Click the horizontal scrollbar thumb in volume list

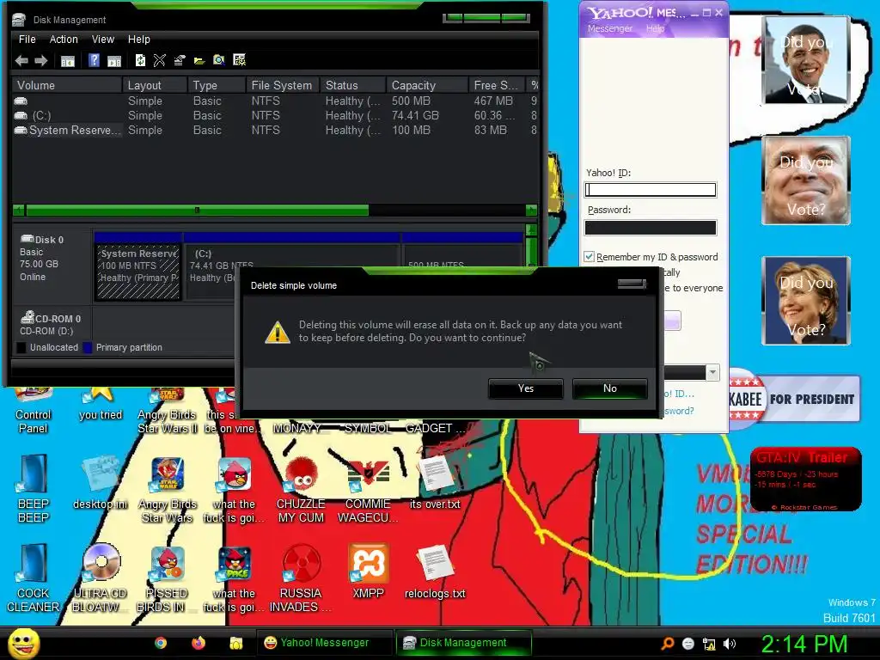tap(197, 211)
